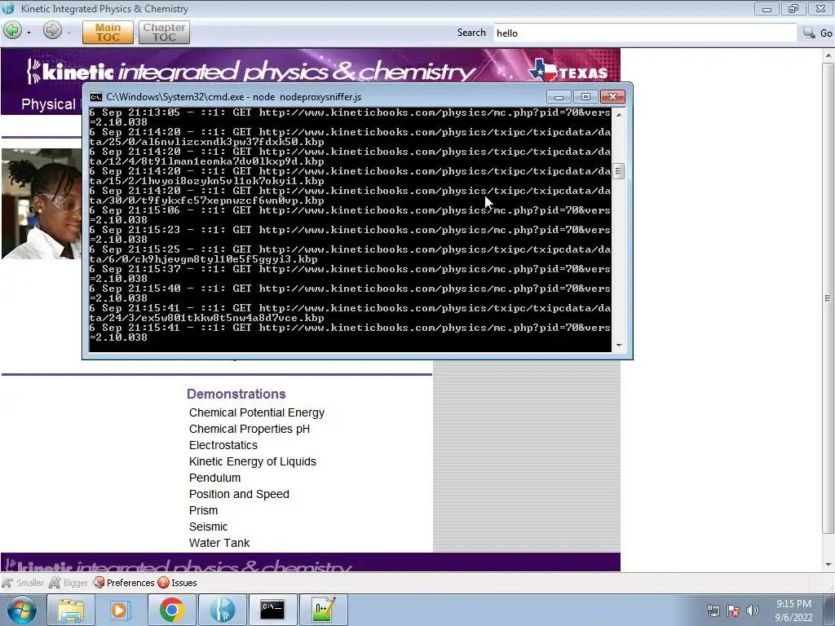The height and width of the screenshot is (626, 835).
Task: Open Preferences from the bottom bar
Action: click(x=124, y=583)
